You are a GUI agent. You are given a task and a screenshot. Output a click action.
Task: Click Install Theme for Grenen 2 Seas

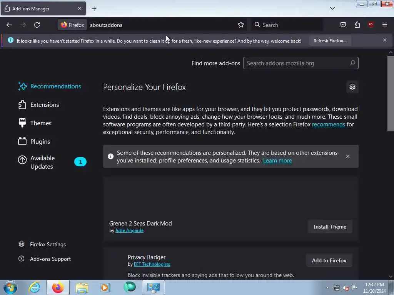pos(330,227)
